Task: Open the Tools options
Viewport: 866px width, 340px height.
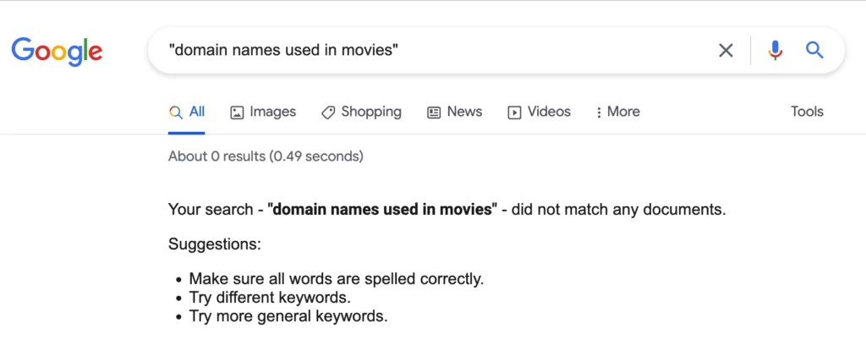Action: tap(807, 112)
